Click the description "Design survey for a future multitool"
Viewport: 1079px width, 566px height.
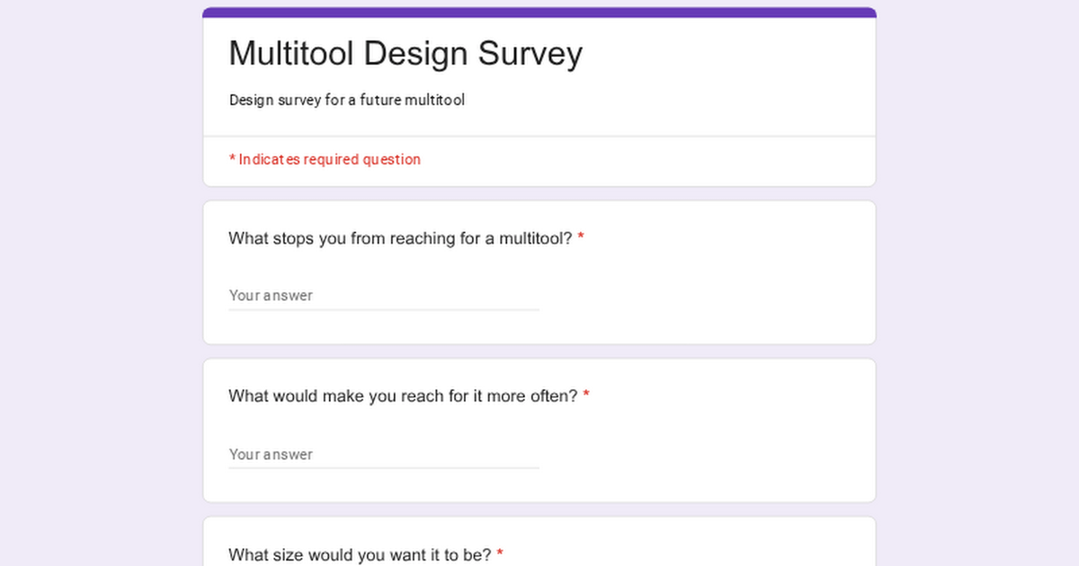tap(346, 101)
